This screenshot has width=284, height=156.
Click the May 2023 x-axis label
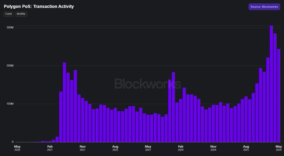point(148,148)
